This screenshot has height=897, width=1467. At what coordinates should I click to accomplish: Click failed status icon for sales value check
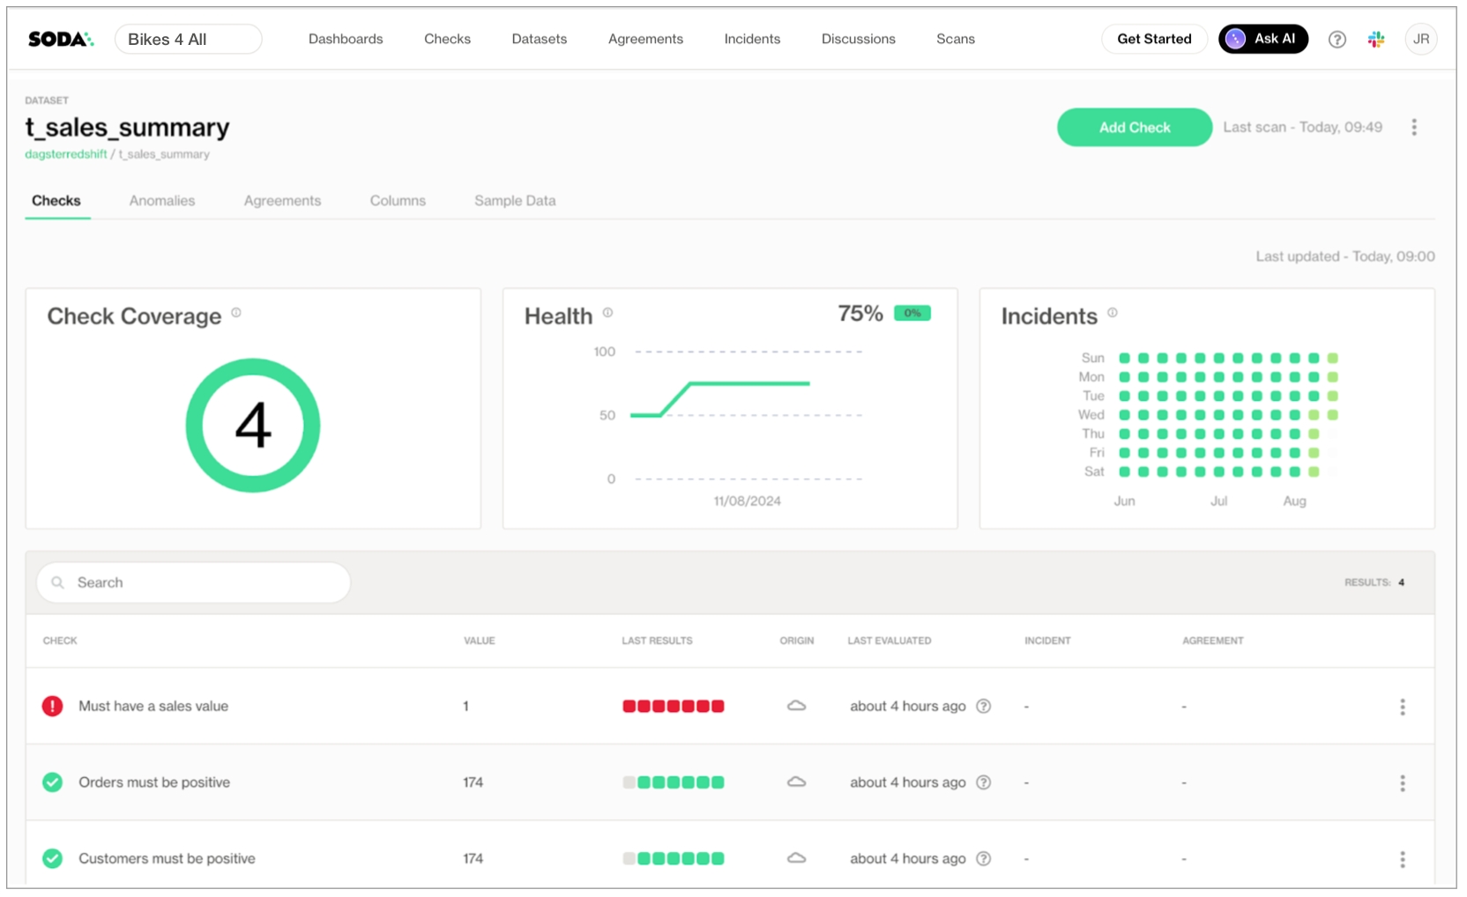tap(53, 706)
